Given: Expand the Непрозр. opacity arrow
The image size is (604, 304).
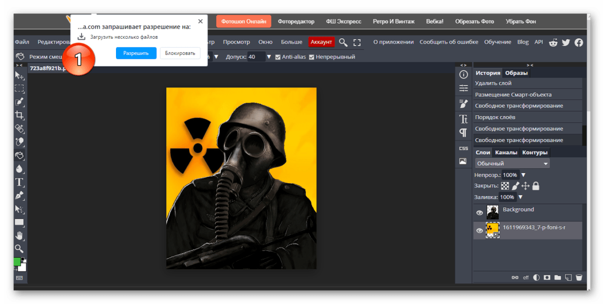Looking at the screenshot, I should pos(523,175).
